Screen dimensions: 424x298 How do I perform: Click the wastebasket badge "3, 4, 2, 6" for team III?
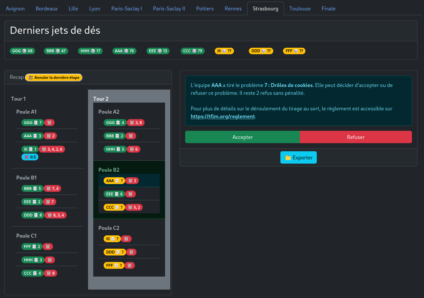52,149
